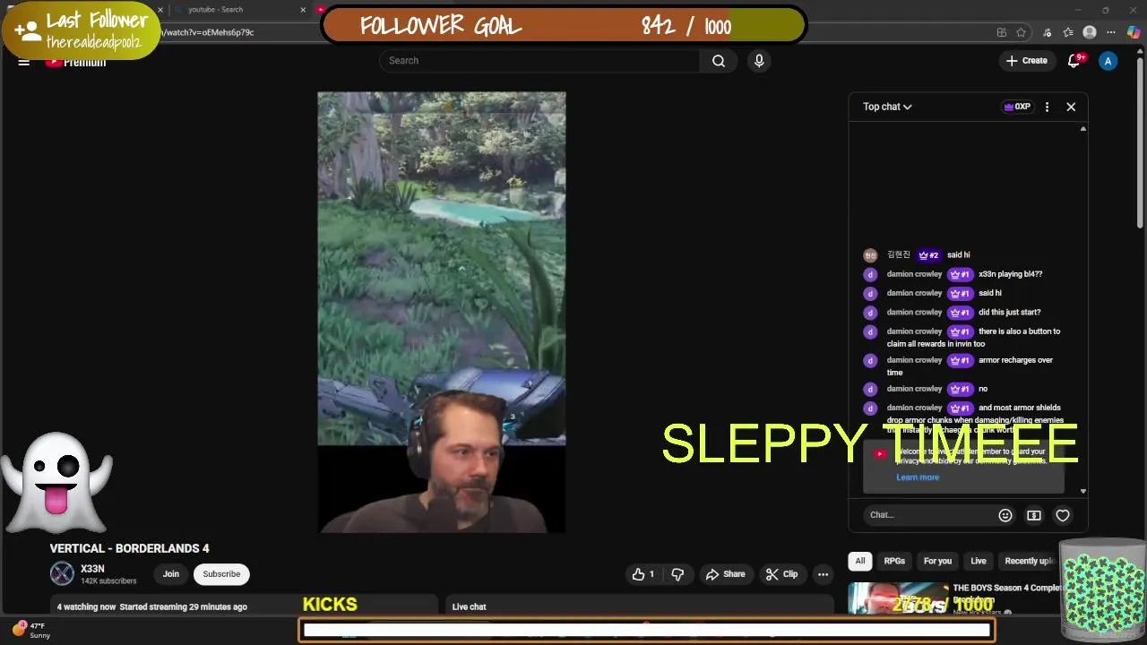This screenshot has height=645, width=1147.
Task: Click the magnifier search button
Action: (x=718, y=61)
